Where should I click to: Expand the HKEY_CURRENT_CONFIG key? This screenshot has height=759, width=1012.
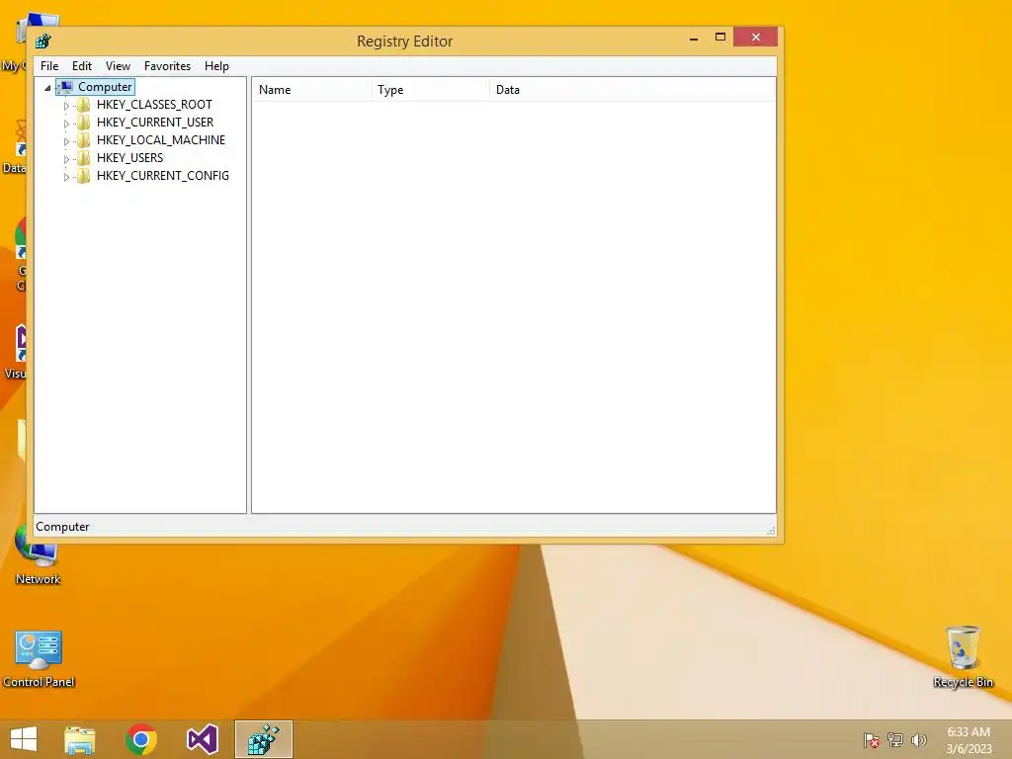click(66, 176)
